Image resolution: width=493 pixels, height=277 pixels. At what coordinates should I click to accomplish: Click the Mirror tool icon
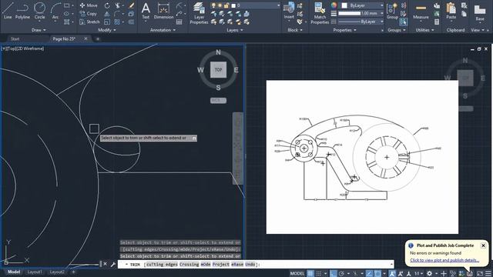107,14
